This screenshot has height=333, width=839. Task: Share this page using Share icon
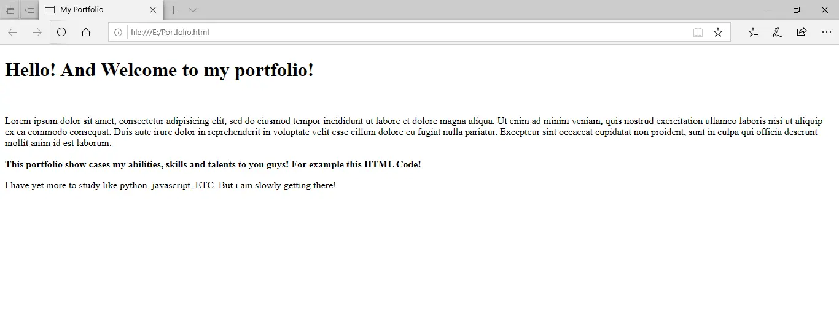[802, 33]
